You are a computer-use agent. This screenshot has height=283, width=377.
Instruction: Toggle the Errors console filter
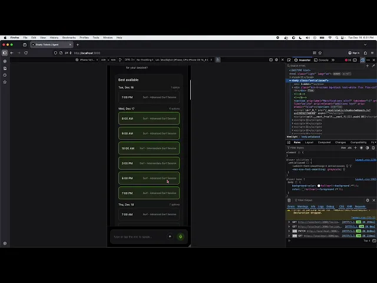[x=291, y=206]
